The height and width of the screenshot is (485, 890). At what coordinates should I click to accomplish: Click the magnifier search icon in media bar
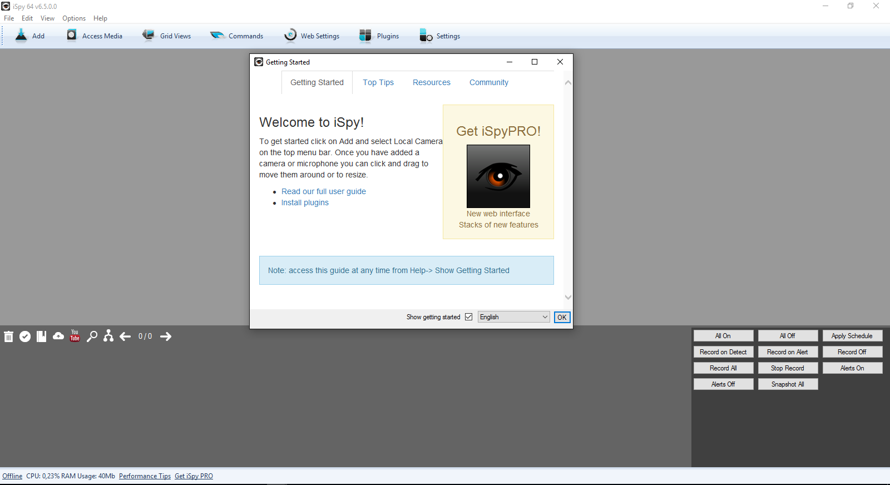[92, 336]
